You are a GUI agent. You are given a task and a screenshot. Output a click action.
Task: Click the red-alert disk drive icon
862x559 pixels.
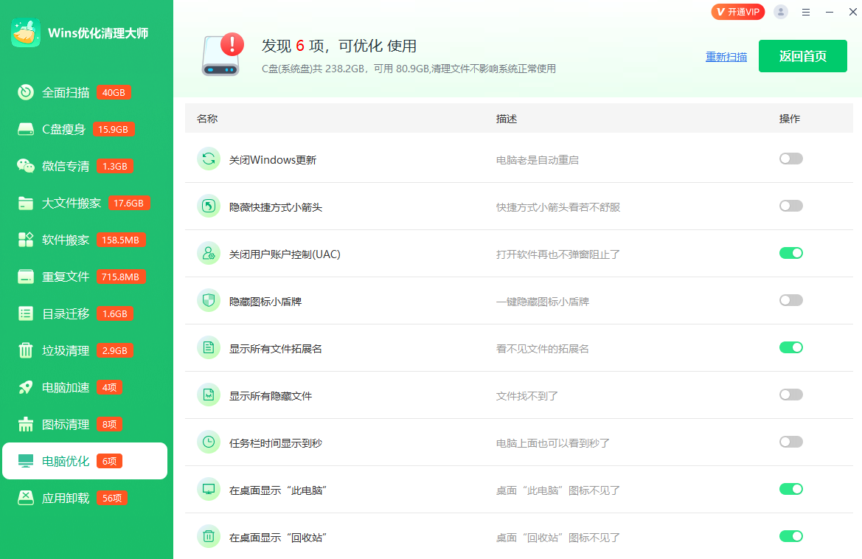point(221,55)
